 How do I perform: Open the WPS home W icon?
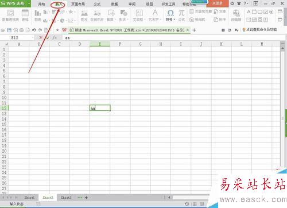pyautogui.click(x=64, y=30)
